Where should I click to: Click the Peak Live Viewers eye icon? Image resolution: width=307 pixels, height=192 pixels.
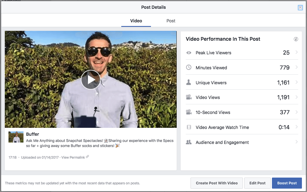click(x=189, y=53)
